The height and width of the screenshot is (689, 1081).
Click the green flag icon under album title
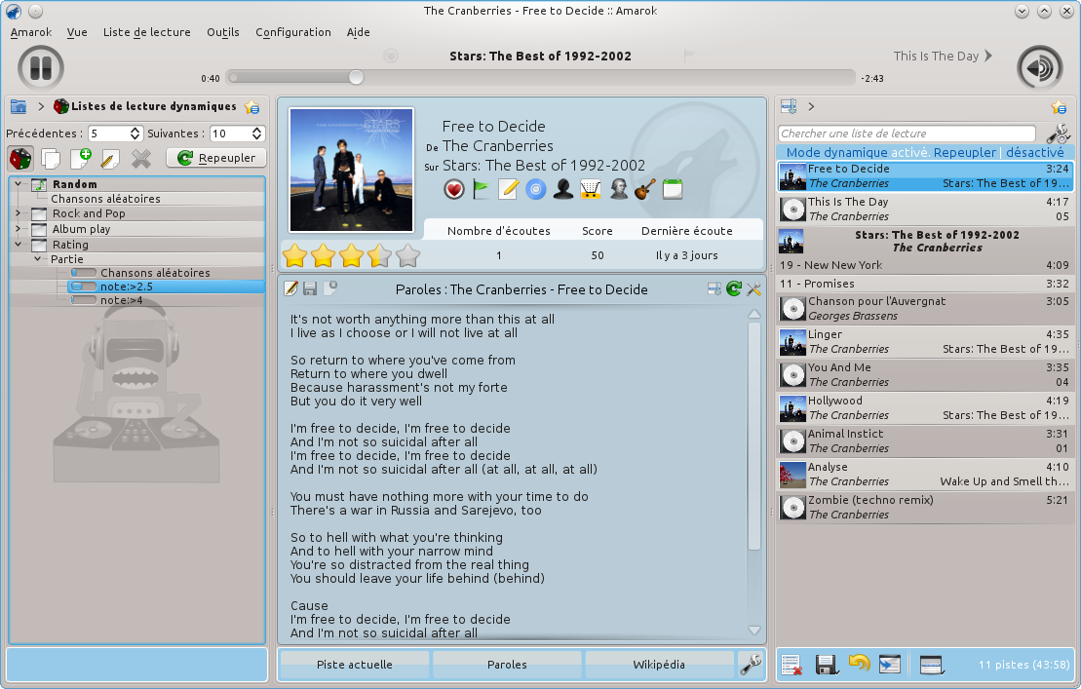482,189
